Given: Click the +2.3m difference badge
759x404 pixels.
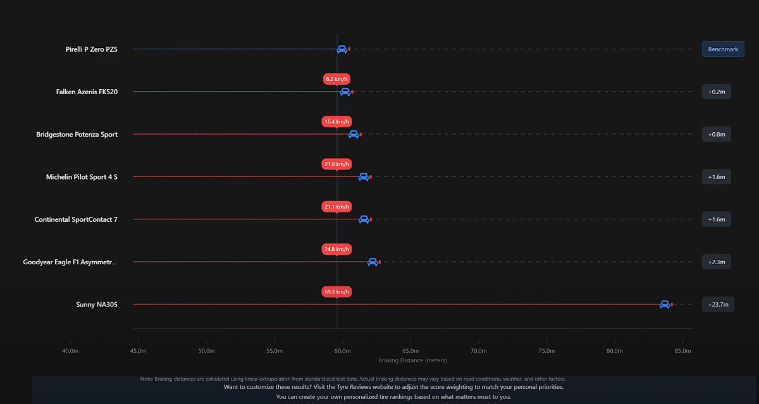Looking at the screenshot, I should point(716,262).
